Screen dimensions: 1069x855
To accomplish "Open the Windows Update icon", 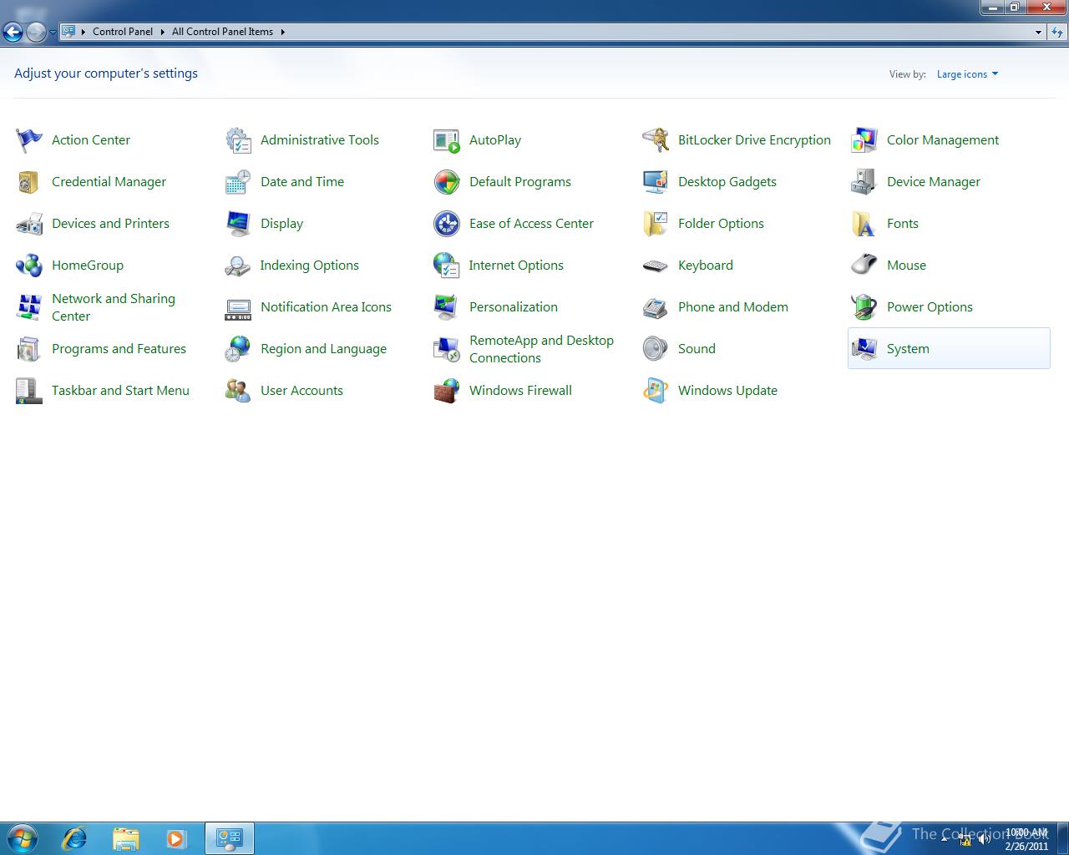I will pyautogui.click(x=656, y=391).
